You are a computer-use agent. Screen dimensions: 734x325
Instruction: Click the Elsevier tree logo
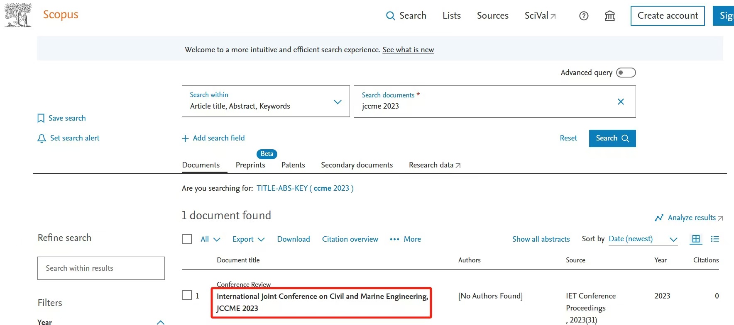(x=17, y=15)
